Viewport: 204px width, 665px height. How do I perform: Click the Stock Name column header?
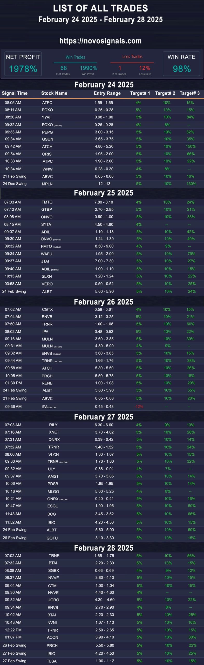[54, 93]
